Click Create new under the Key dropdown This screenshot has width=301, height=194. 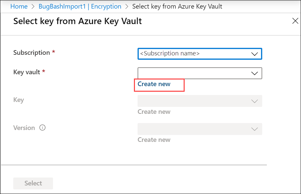[154, 112]
